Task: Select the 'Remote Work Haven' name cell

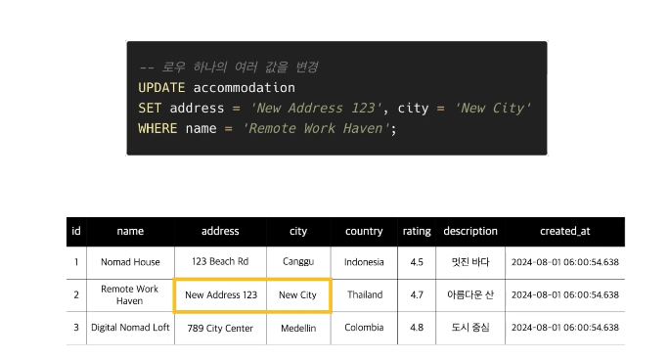Action: [130, 294]
